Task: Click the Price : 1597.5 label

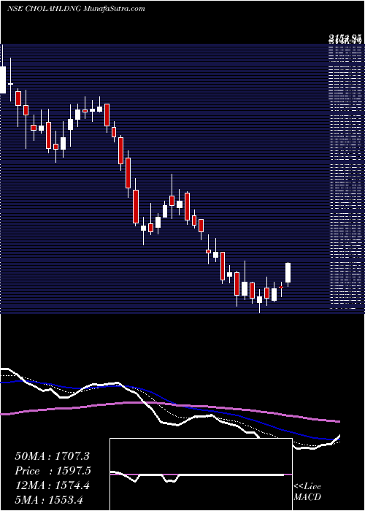Action: [x=53, y=471]
